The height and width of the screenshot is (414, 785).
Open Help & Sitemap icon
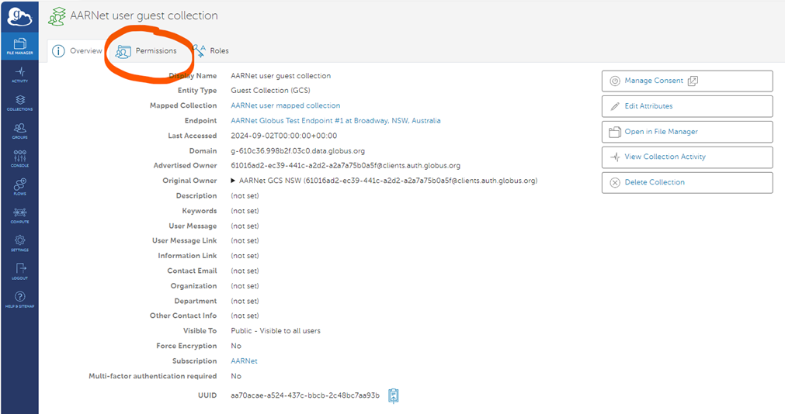(20, 299)
